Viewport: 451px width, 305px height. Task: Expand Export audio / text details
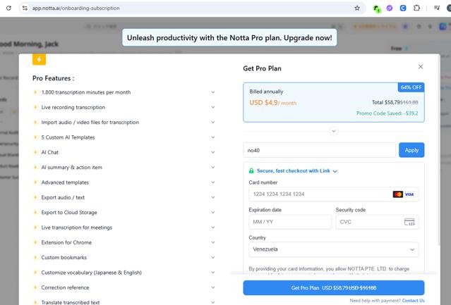[213, 197]
